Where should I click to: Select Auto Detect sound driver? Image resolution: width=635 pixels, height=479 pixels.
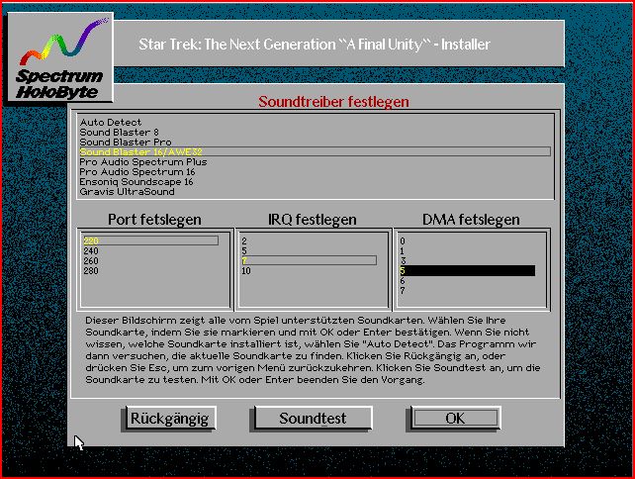[x=111, y=123]
